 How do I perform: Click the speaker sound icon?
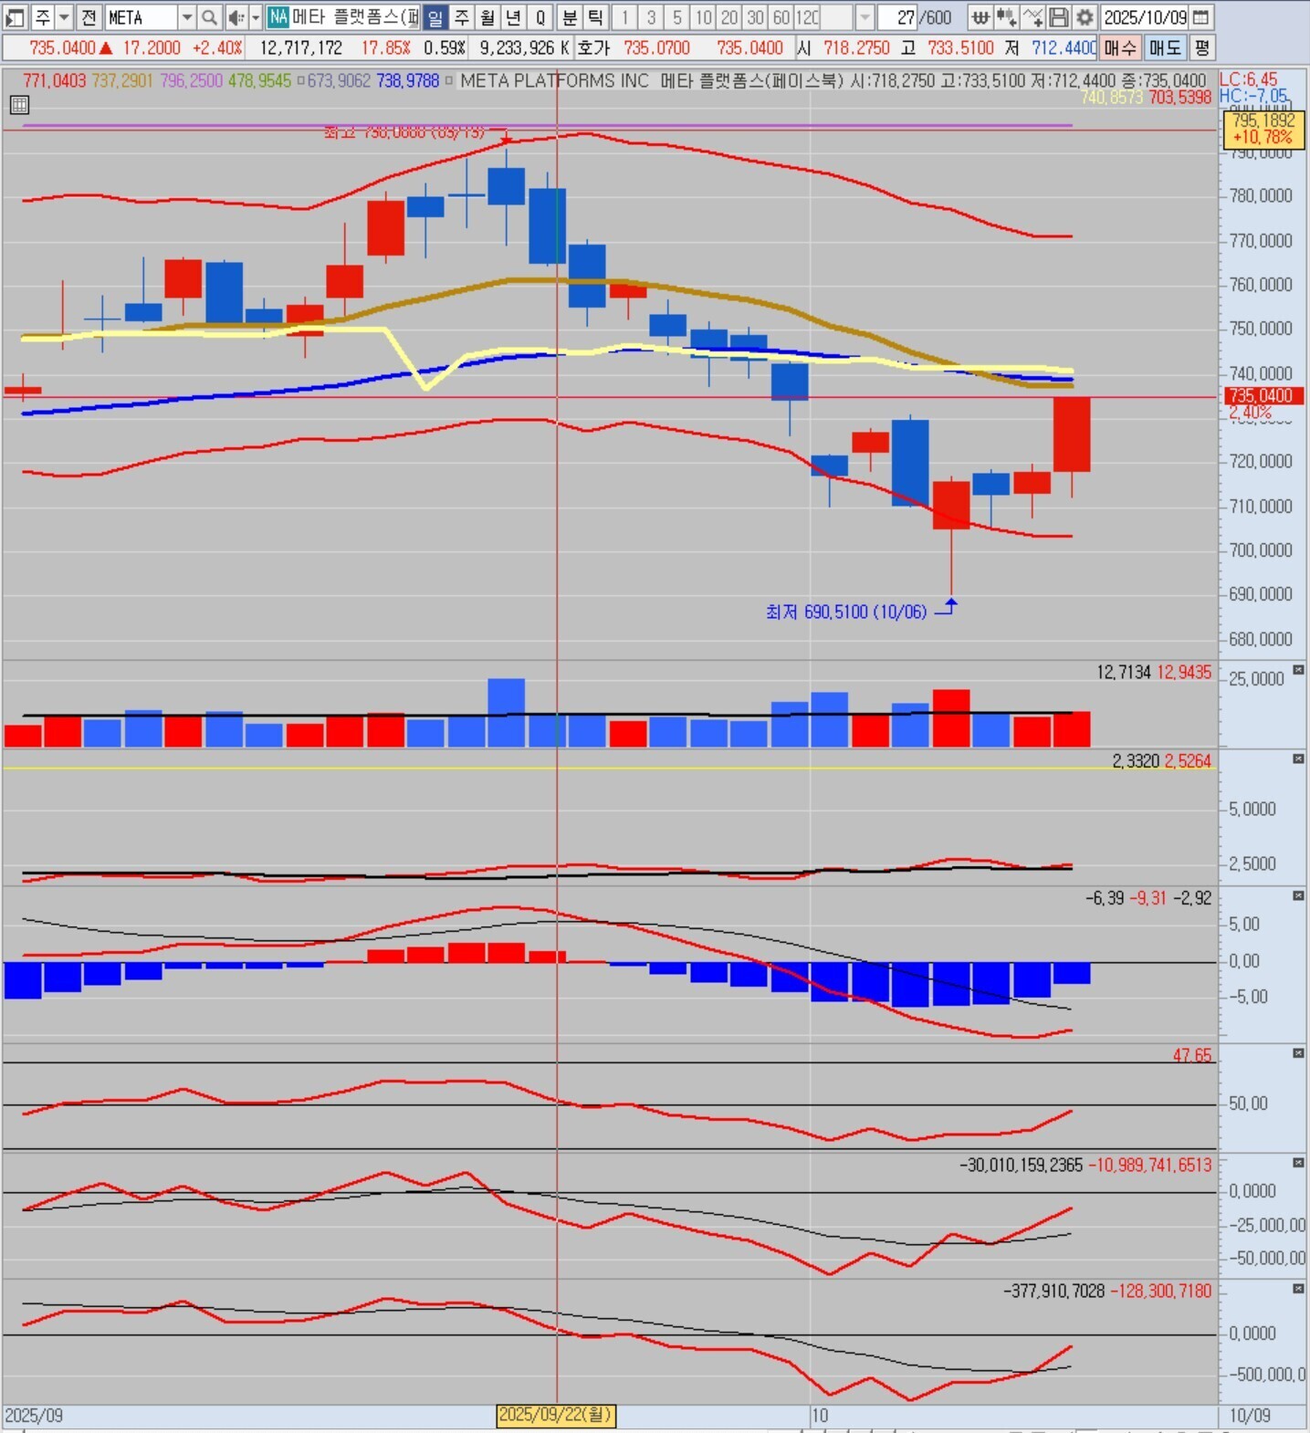pyautogui.click(x=236, y=17)
